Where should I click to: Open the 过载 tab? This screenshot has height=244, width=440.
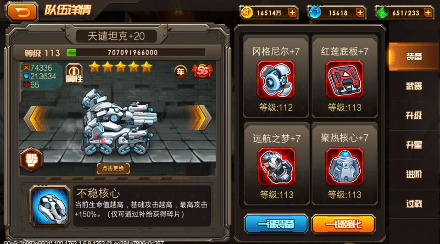414,204
